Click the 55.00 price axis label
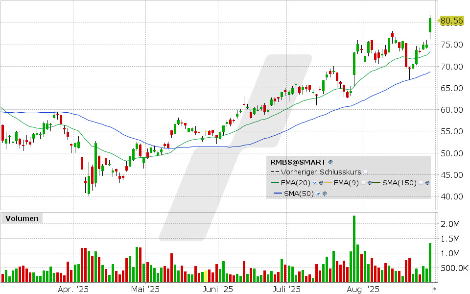 (x=452, y=131)
